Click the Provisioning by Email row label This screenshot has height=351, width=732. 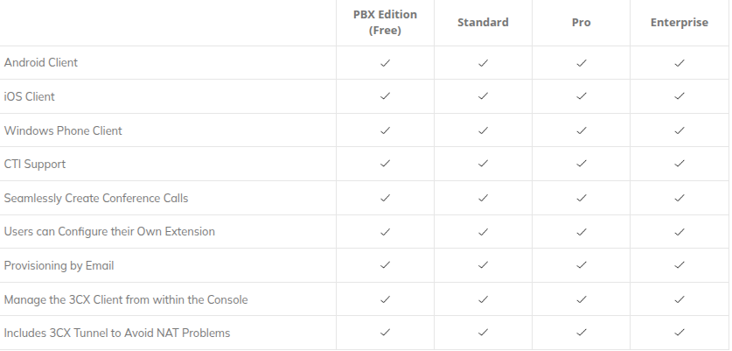59,265
